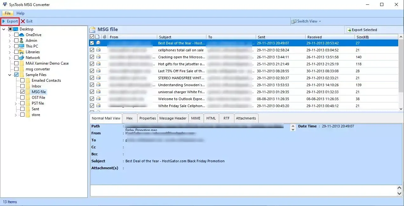Screen dimensions: 404x206
Task: Open the Help menu
Action: (20, 13)
